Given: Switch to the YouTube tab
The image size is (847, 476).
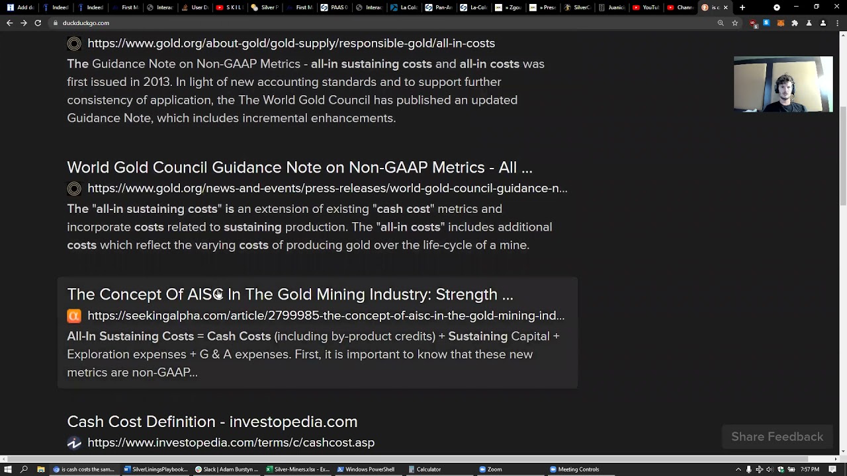Looking at the screenshot, I should (646, 7).
